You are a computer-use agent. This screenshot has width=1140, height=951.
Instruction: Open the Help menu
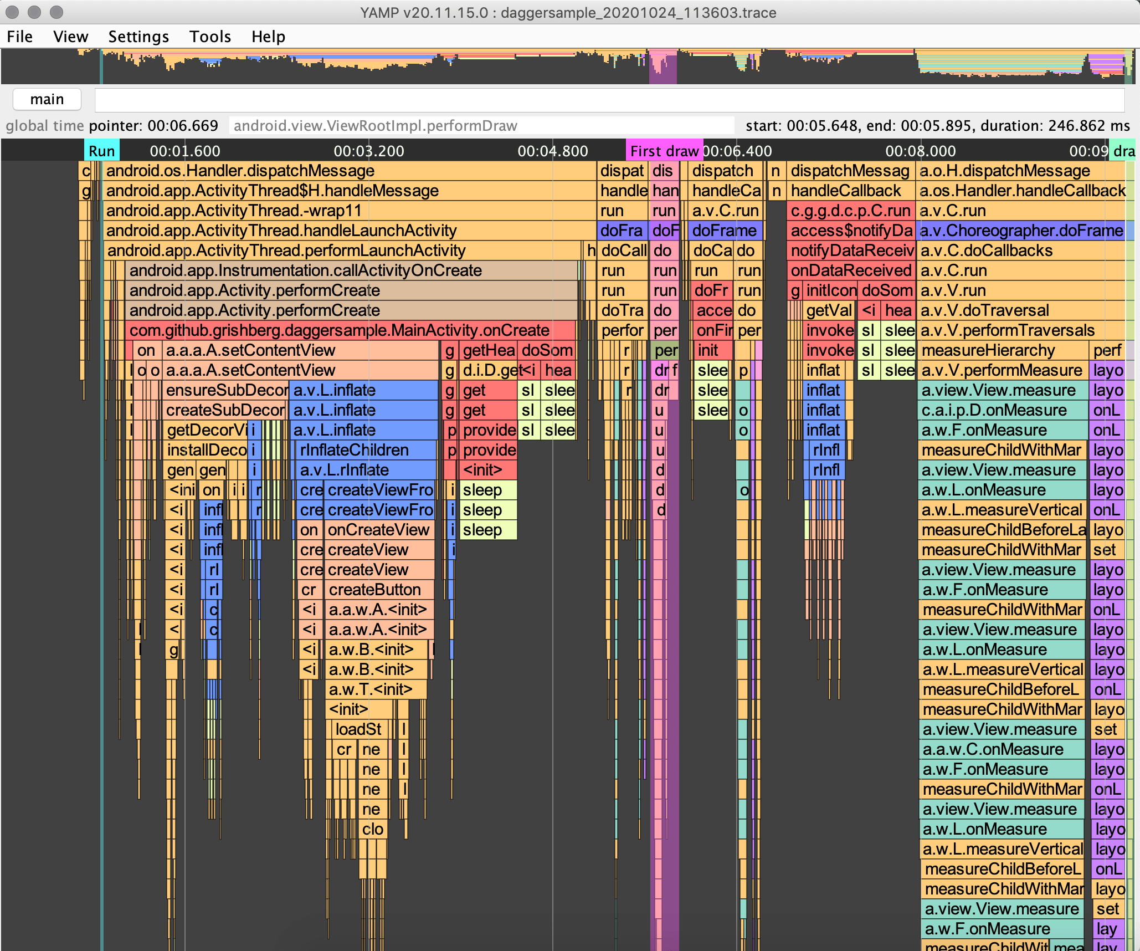click(x=269, y=36)
